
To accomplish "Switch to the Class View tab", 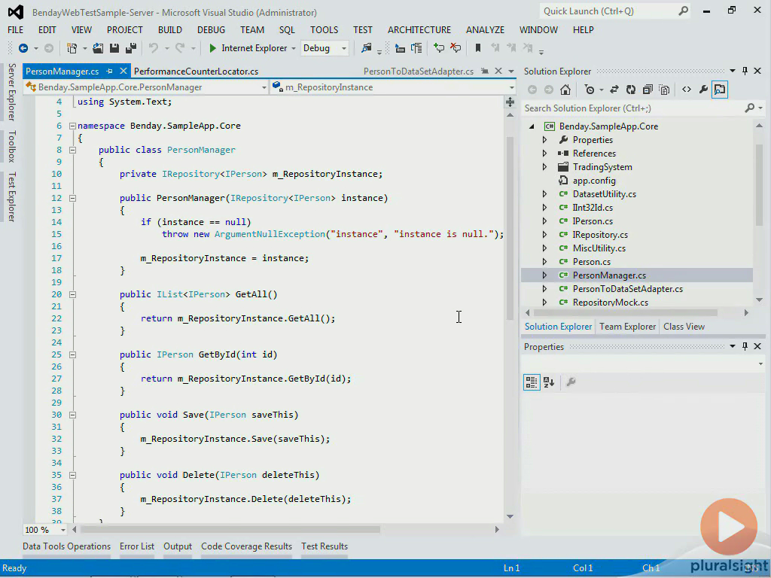I will 684,327.
